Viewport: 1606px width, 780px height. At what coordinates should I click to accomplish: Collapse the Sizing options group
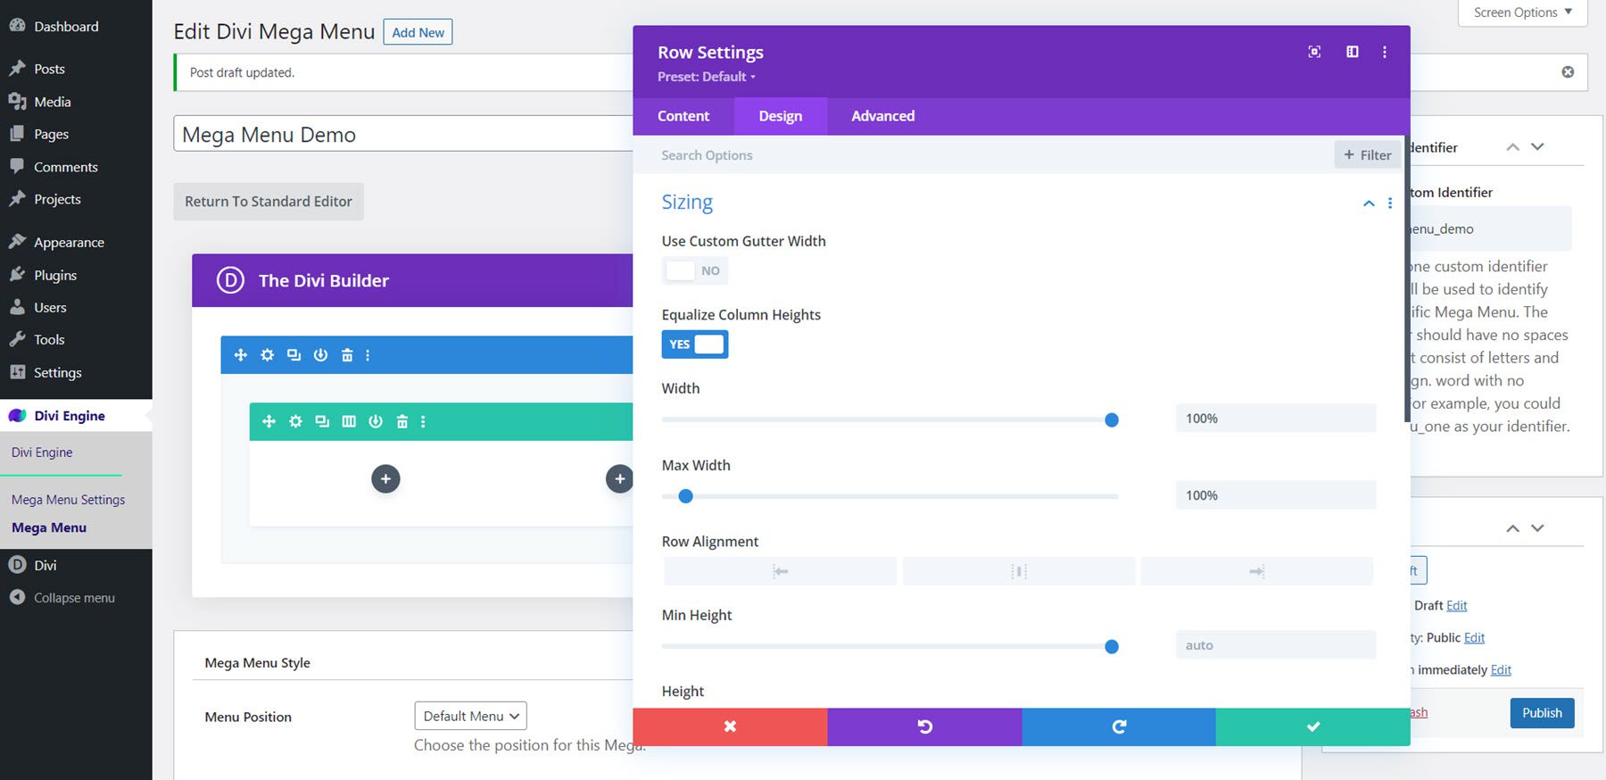click(1368, 203)
